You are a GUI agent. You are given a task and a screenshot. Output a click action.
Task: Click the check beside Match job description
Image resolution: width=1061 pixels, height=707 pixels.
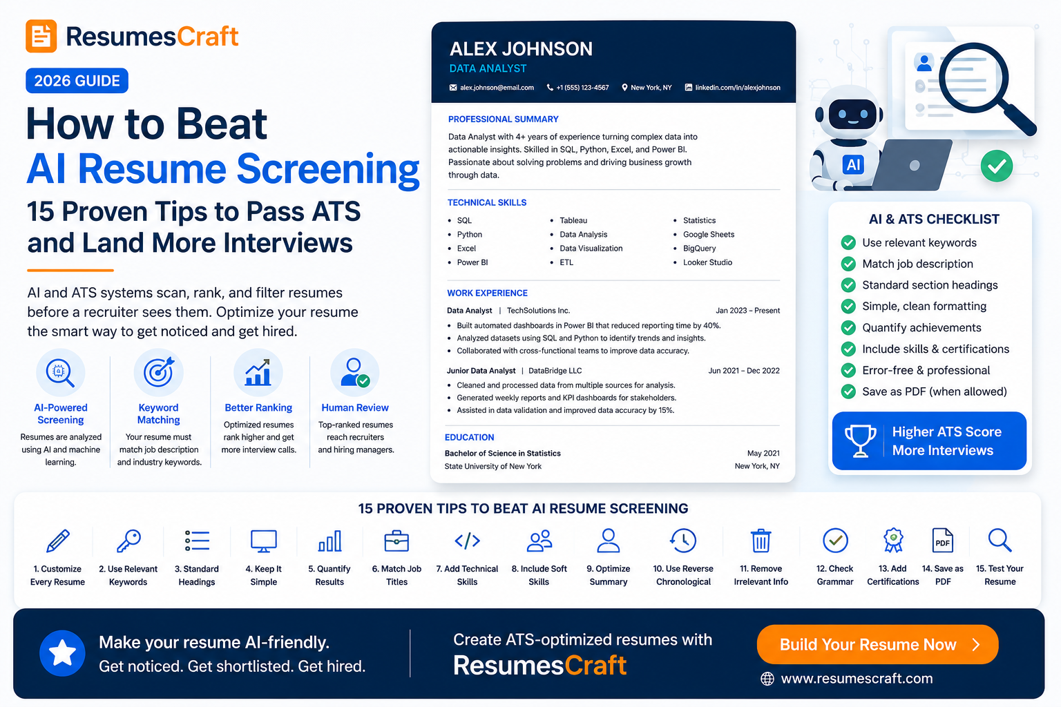coord(848,264)
